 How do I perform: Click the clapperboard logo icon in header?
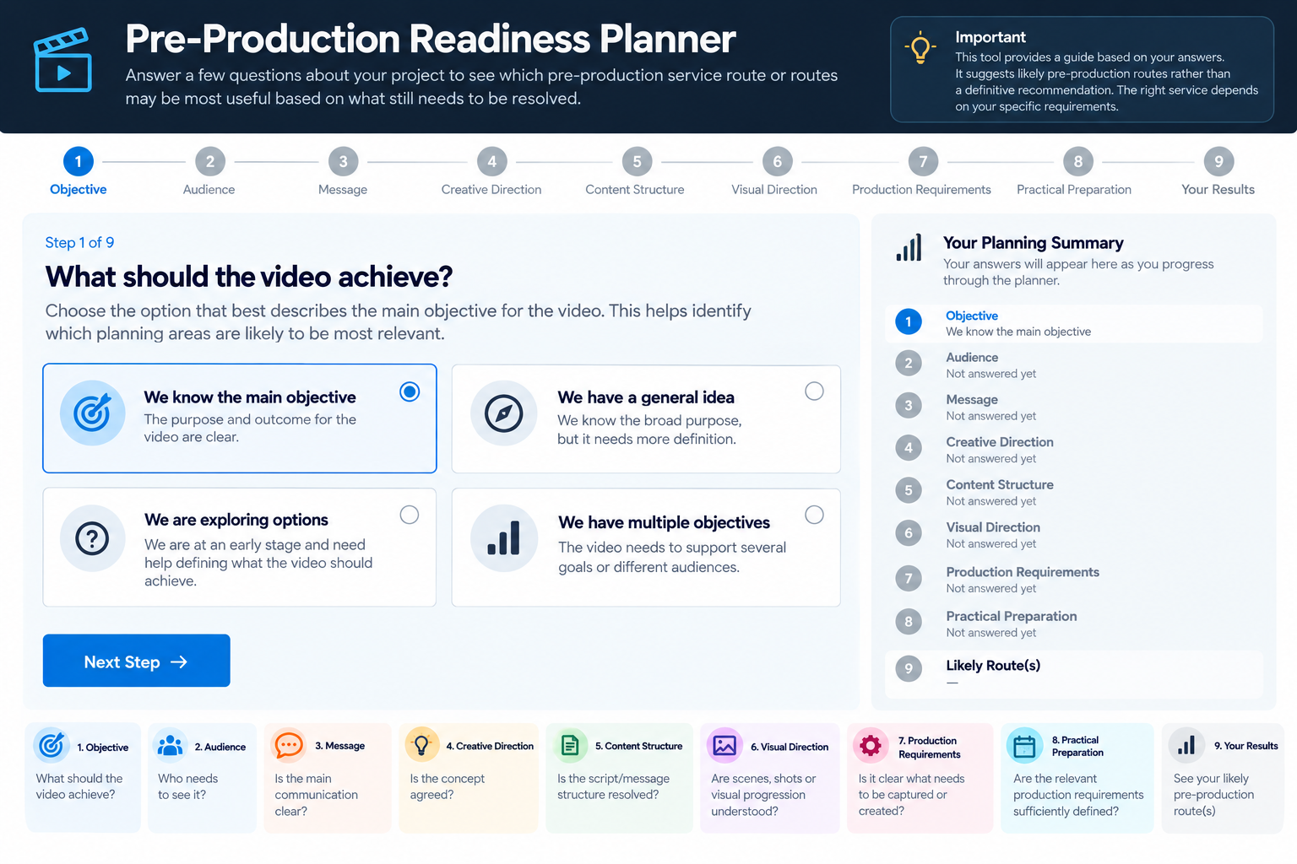pyautogui.click(x=62, y=60)
